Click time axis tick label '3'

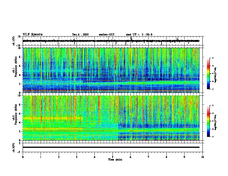pyautogui.click(x=77, y=157)
